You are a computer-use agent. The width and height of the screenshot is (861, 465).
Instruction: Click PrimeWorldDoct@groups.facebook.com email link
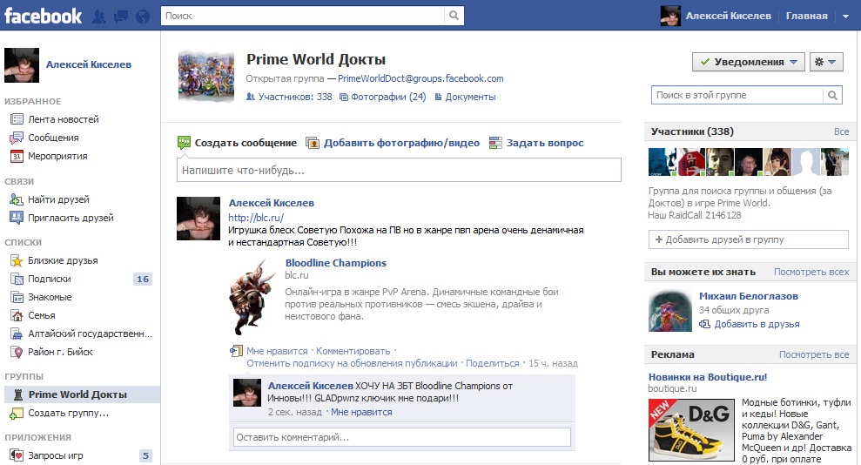coord(420,78)
